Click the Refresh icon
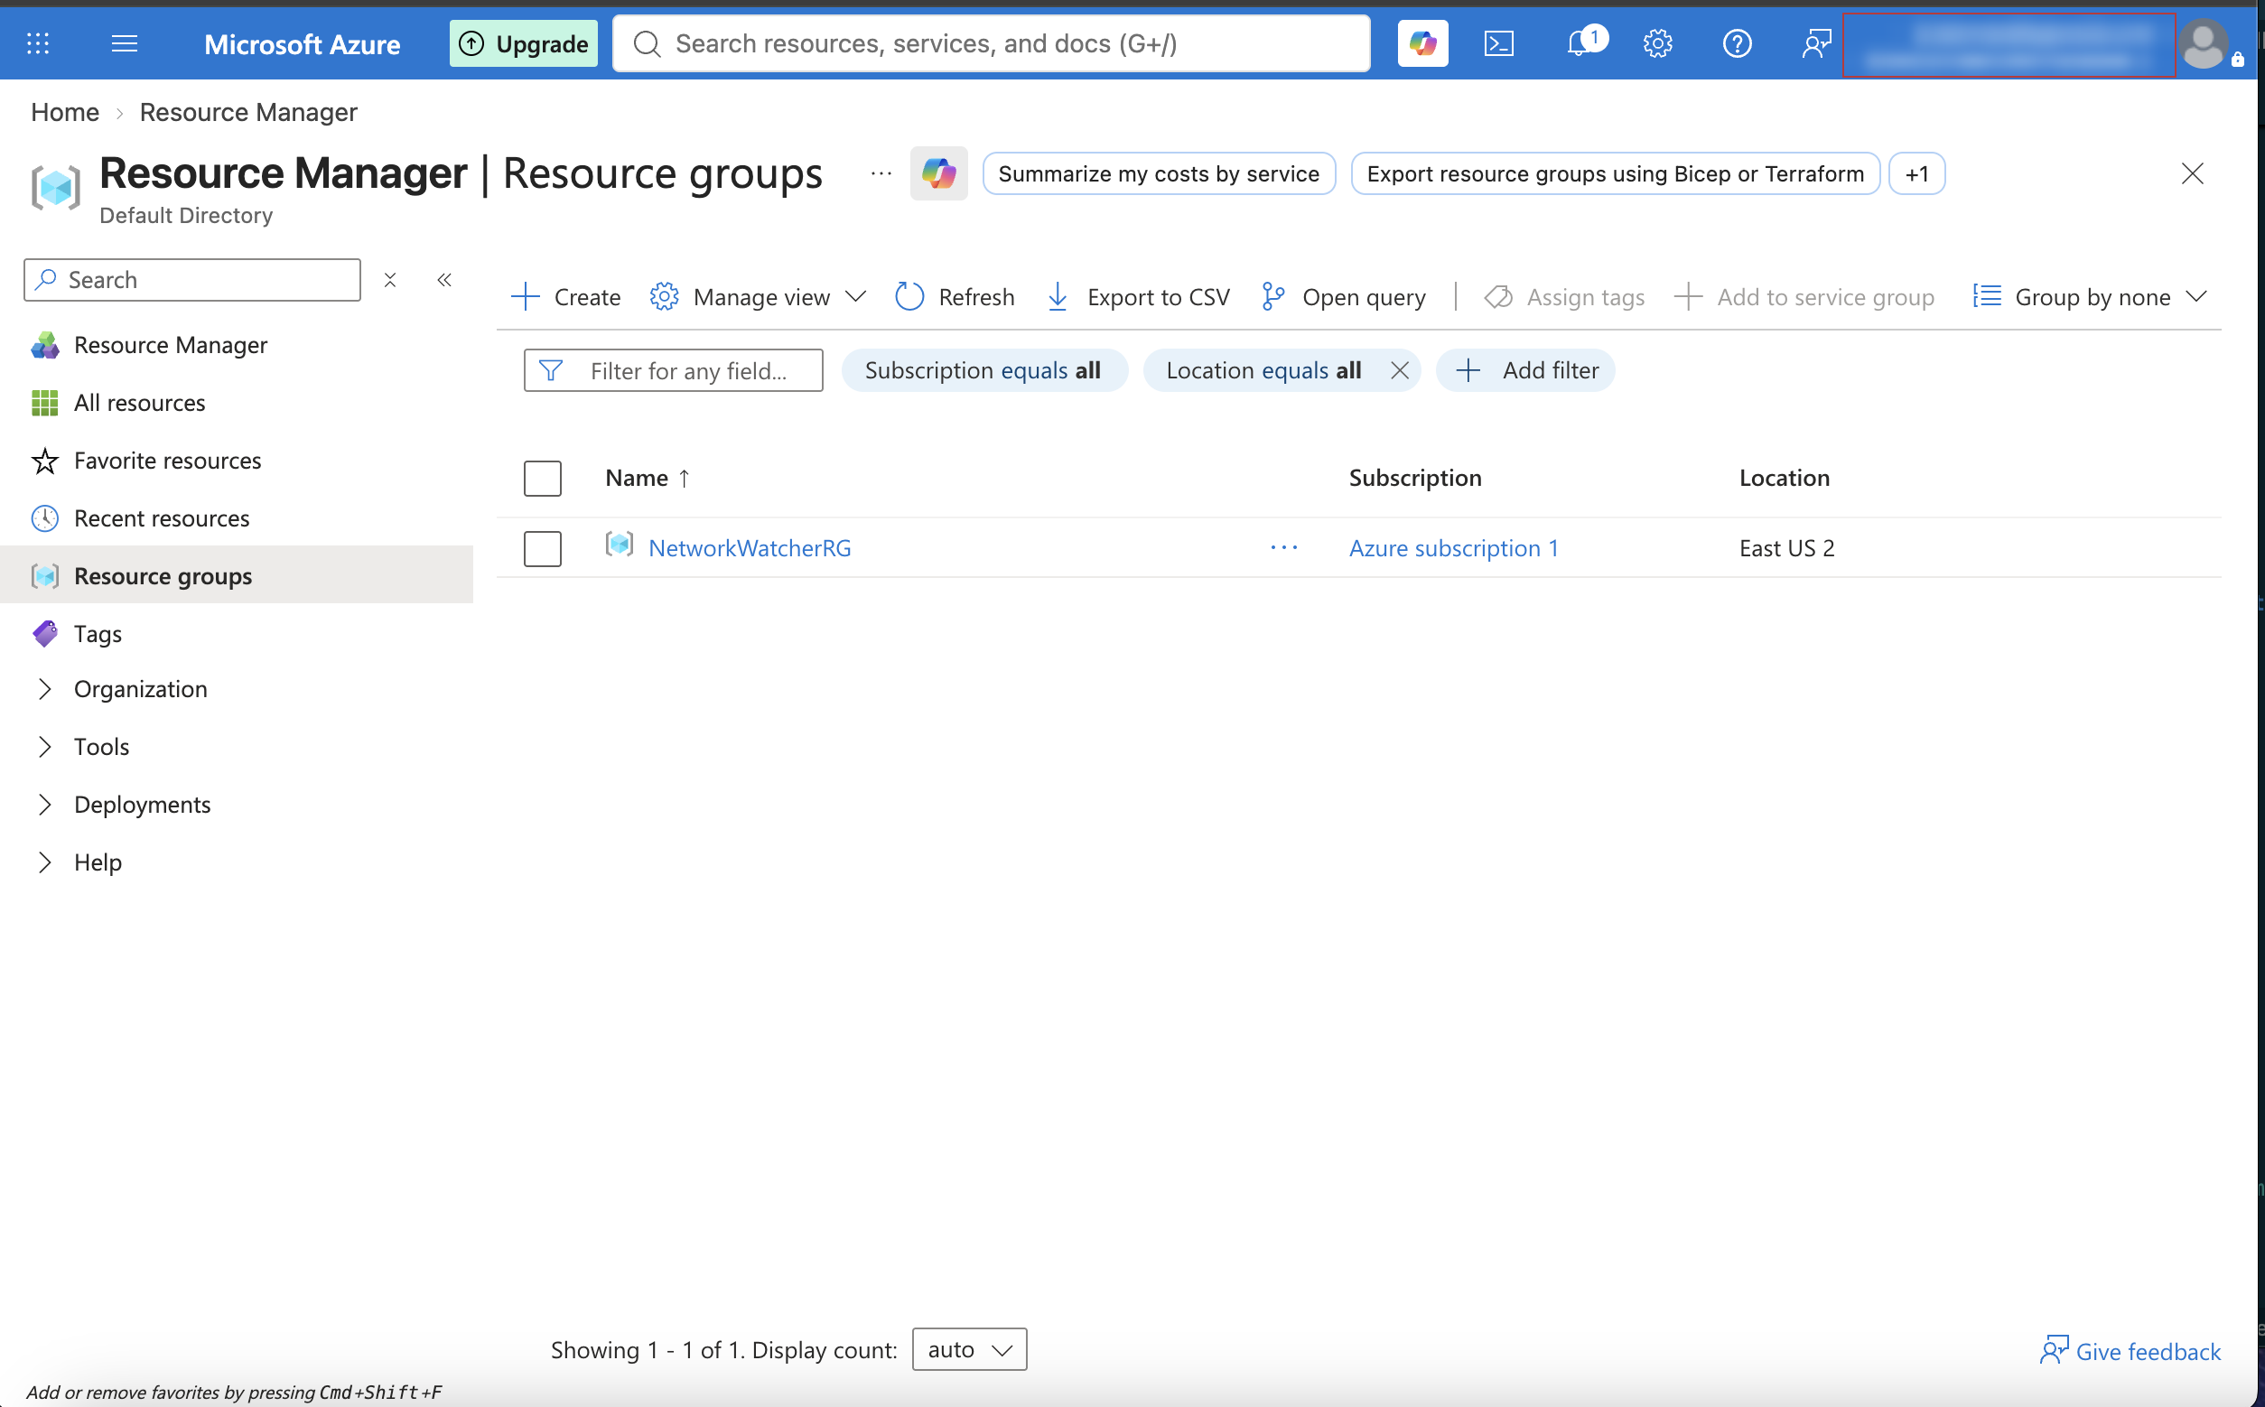 pyautogui.click(x=909, y=297)
